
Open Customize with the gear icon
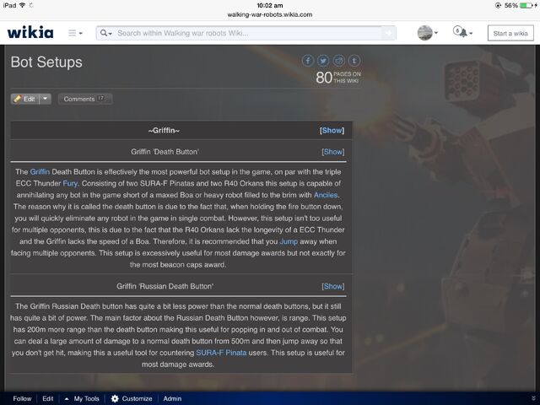coord(132,398)
